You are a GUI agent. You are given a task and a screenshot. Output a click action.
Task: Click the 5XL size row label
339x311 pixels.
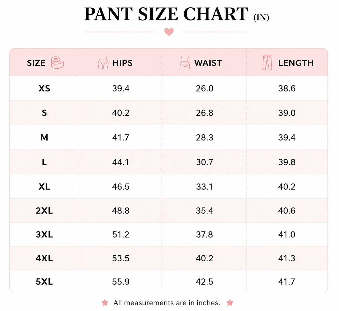click(44, 281)
